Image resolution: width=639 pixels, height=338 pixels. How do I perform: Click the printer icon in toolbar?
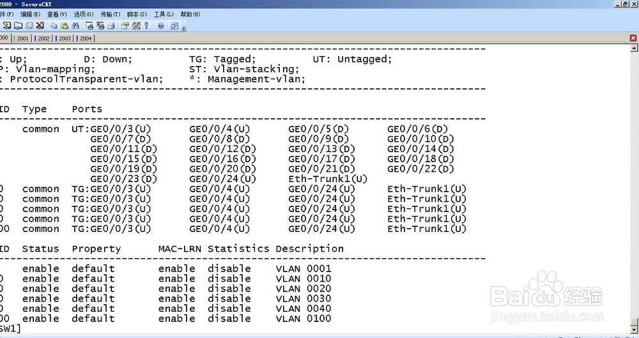pyautogui.click(x=111, y=26)
